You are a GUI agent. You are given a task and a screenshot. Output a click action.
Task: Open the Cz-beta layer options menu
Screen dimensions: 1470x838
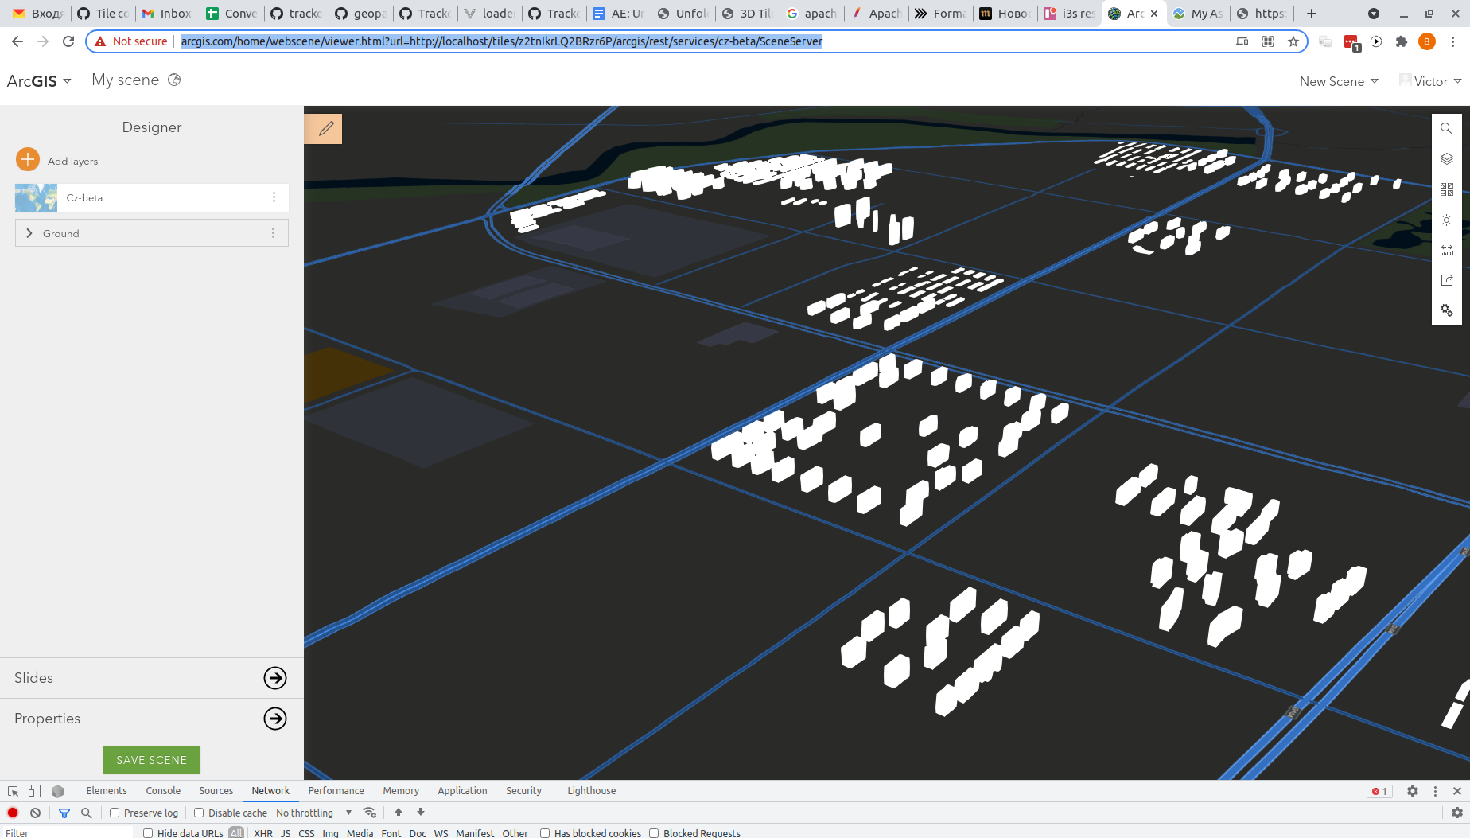pos(274,197)
